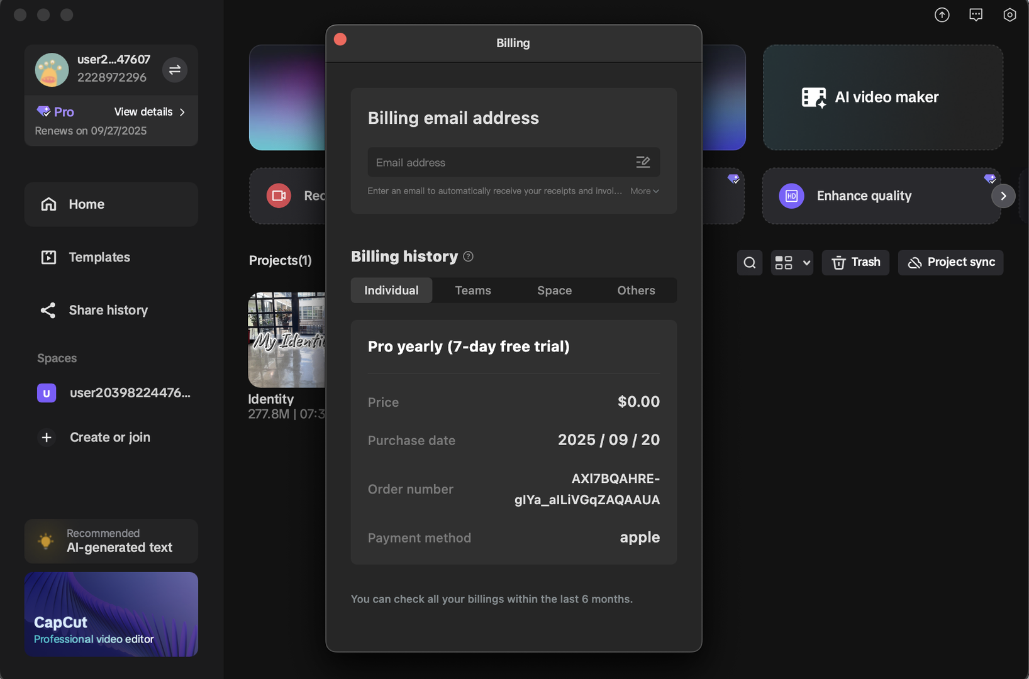Open Templates in sidebar
Viewport: 1029px width, 679px height.
tap(111, 257)
